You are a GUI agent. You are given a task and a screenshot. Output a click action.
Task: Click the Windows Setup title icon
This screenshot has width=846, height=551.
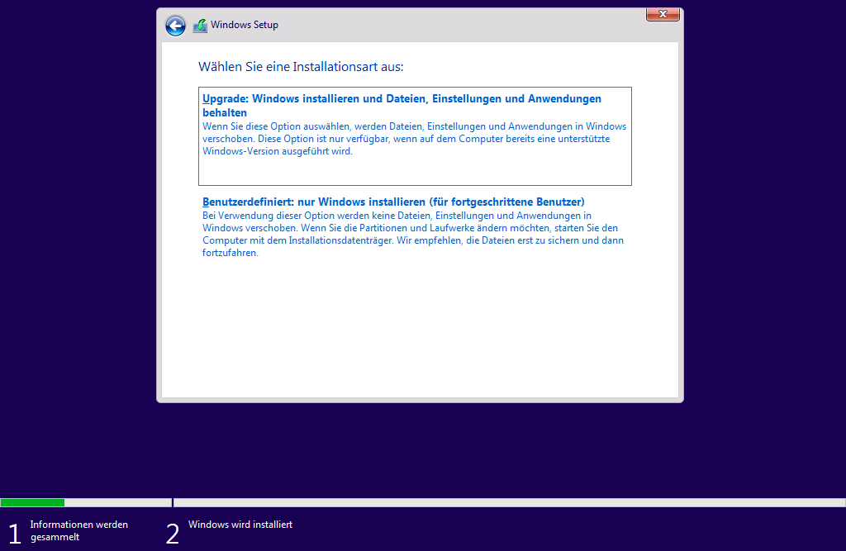point(200,26)
